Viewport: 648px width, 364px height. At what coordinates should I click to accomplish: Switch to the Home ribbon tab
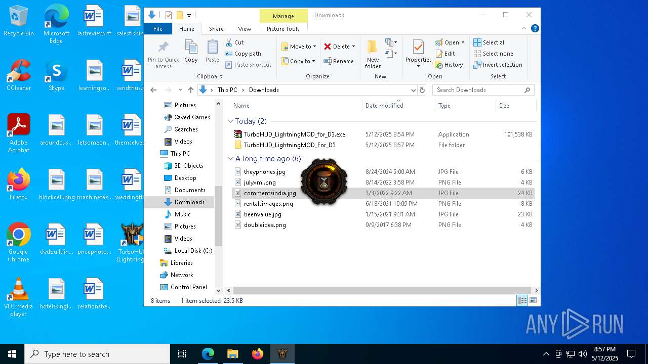tap(186, 29)
